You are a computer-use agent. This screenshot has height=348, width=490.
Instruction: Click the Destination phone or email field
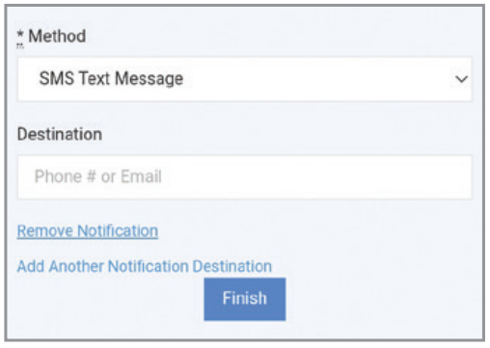(x=245, y=177)
